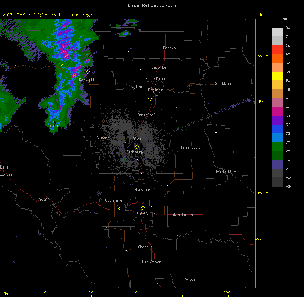Click the Airdrie city label
Viewport: 304px width, 297px height.
(142, 189)
